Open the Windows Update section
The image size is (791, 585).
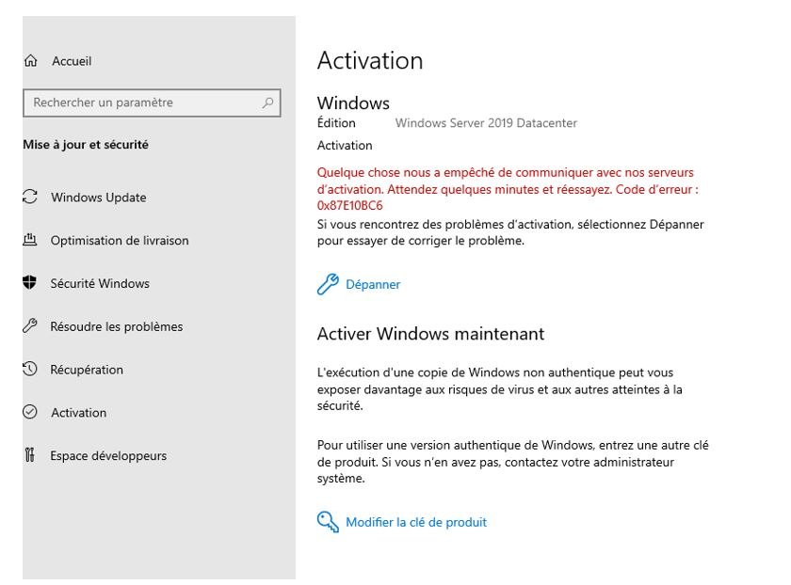pos(98,198)
